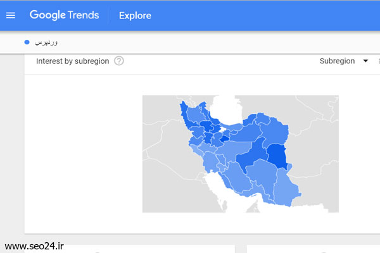Open the www.seo24.ir watermark link
The width and height of the screenshot is (380, 253).
point(34,246)
